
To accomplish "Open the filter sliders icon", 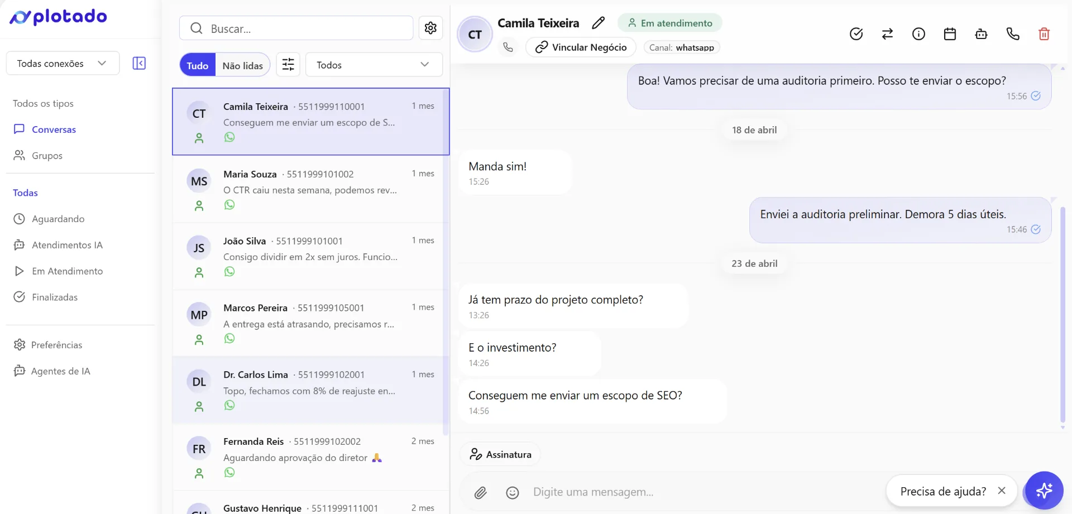I will coord(288,65).
